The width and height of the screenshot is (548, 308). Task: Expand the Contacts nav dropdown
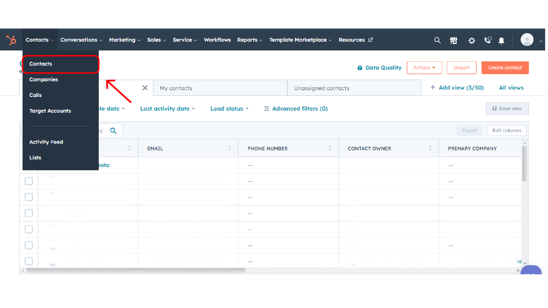(x=40, y=40)
